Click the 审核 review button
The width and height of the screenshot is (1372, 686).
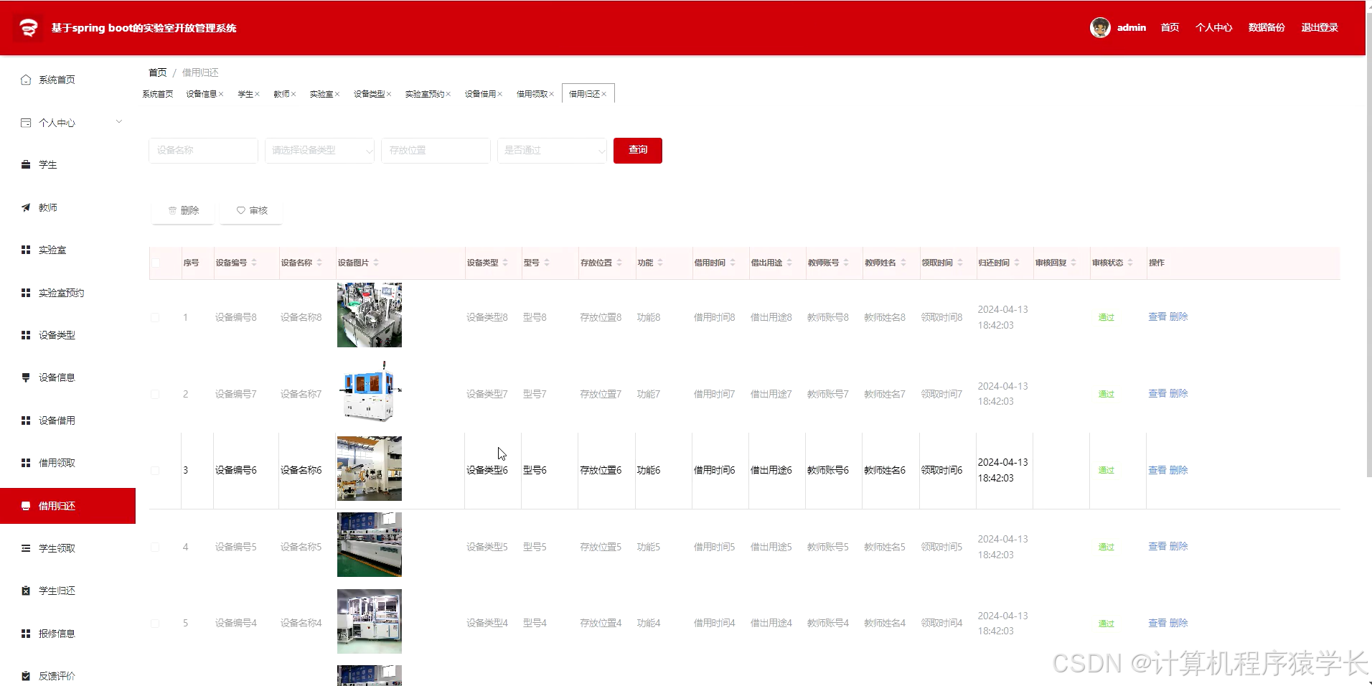pos(252,211)
